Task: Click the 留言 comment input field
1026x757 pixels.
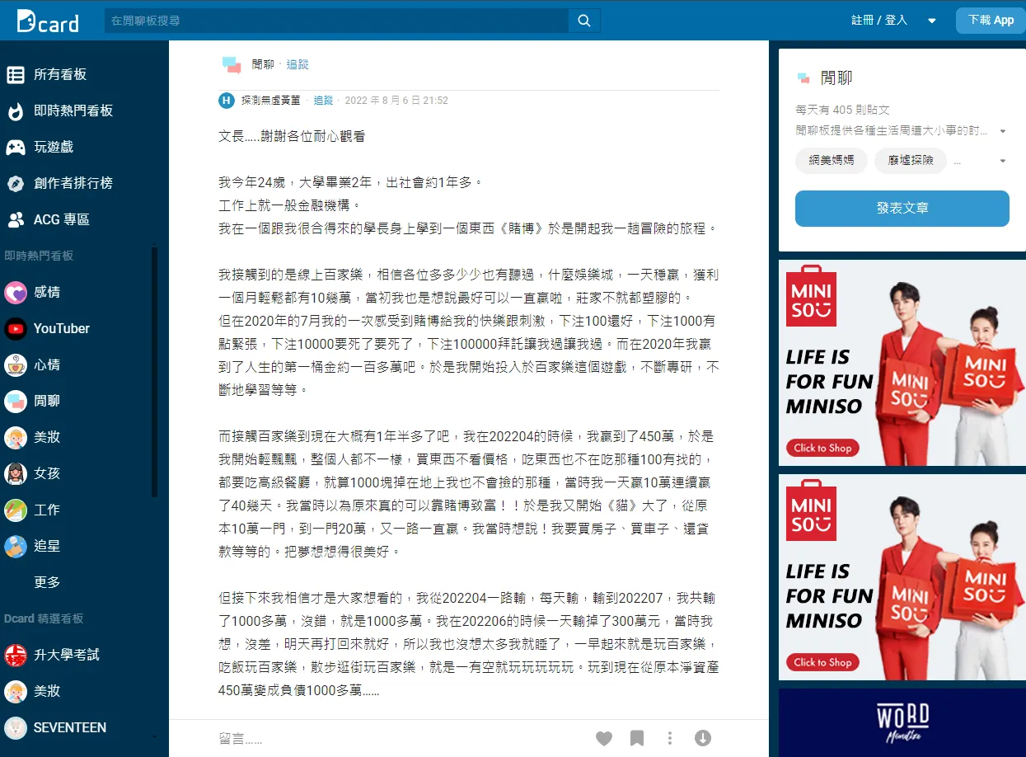Action: point(330,738)
